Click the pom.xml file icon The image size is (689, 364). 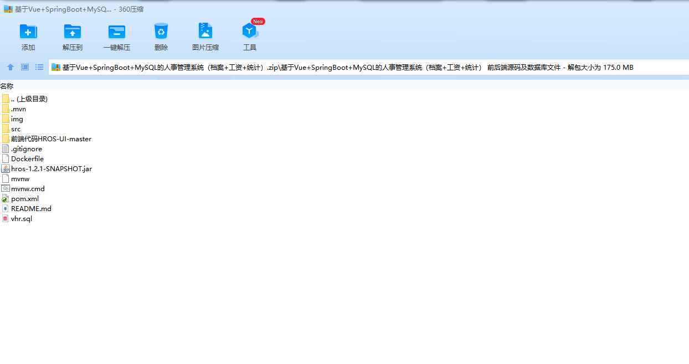pyautogui.click(x=6, y=198)
